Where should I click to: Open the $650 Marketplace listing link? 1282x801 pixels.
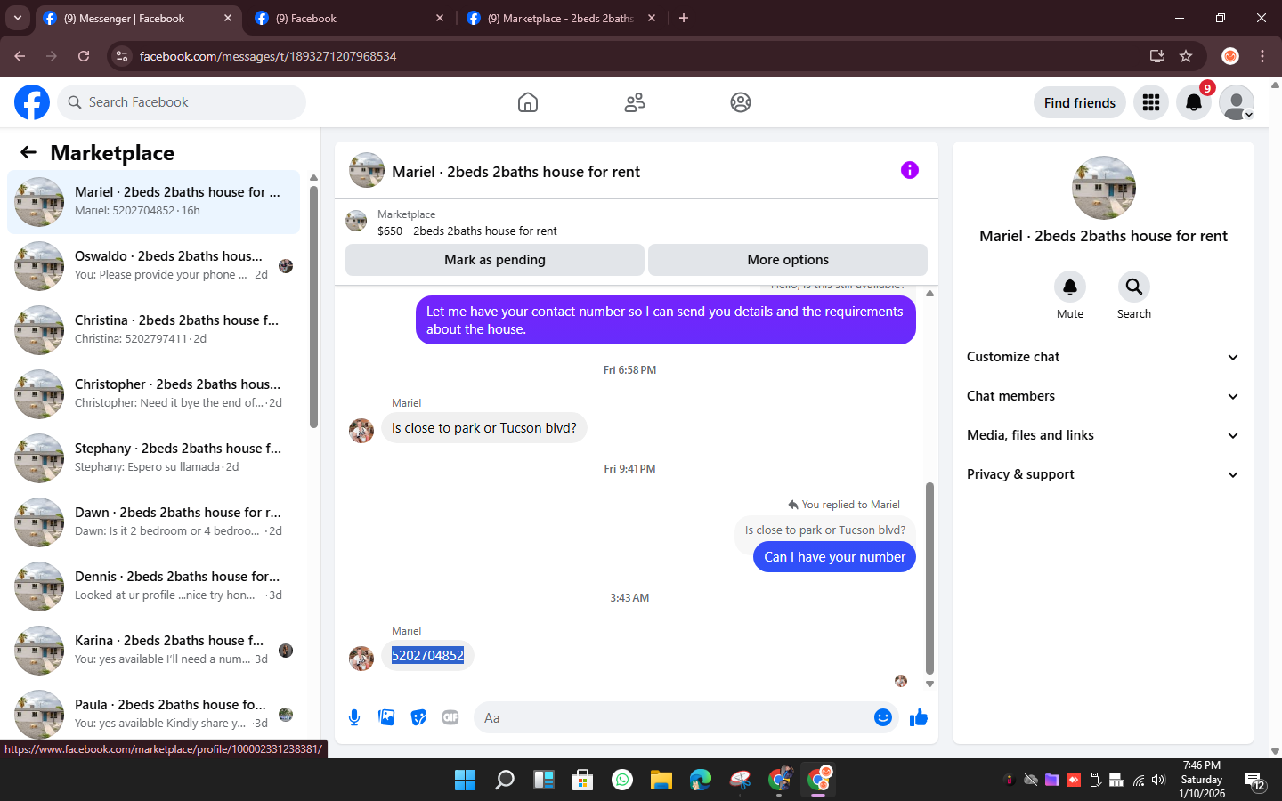[467, 231]
